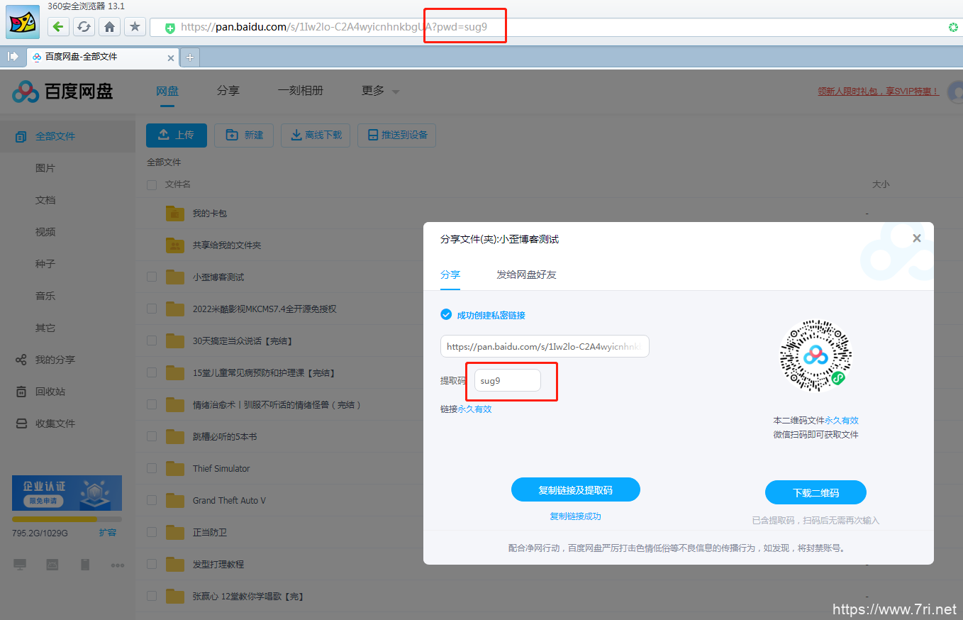Click the green security shield icon
This screenshot has width=963, height=620.
tap(169, 28)
